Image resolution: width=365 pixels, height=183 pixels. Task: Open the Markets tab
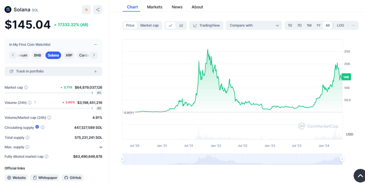[155, 7]
